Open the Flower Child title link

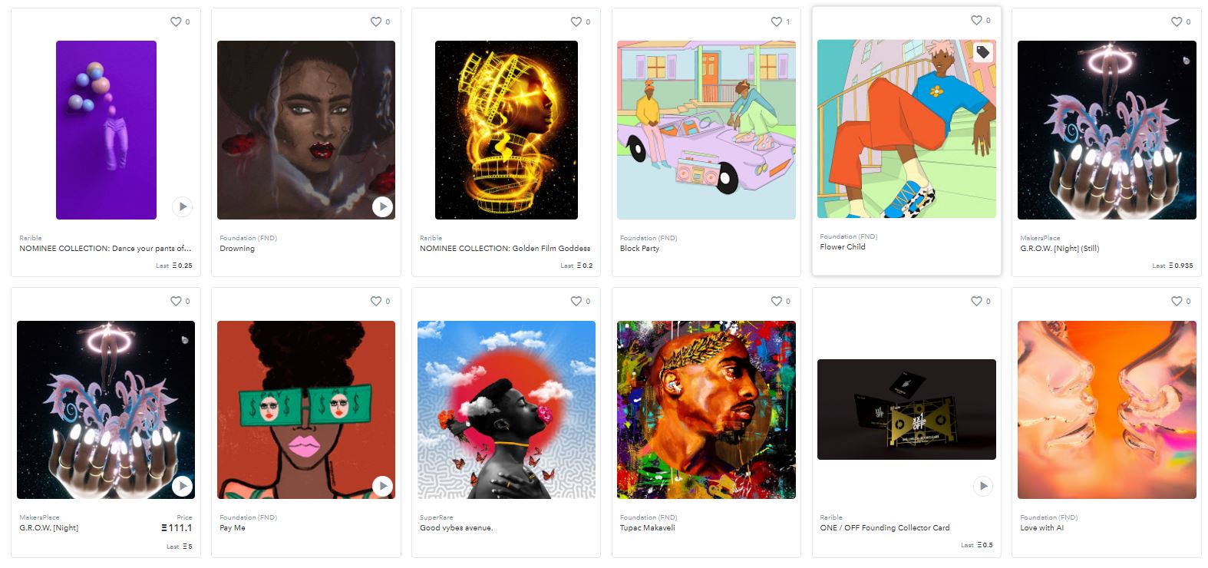(843, 246)
